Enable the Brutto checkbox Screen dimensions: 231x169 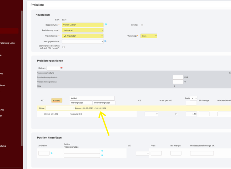pos(142,25)
